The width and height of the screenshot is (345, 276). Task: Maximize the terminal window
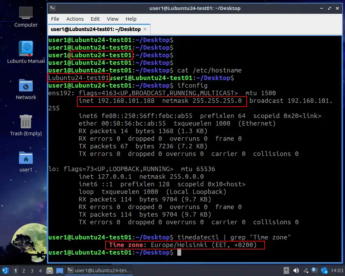pos(329,8)
